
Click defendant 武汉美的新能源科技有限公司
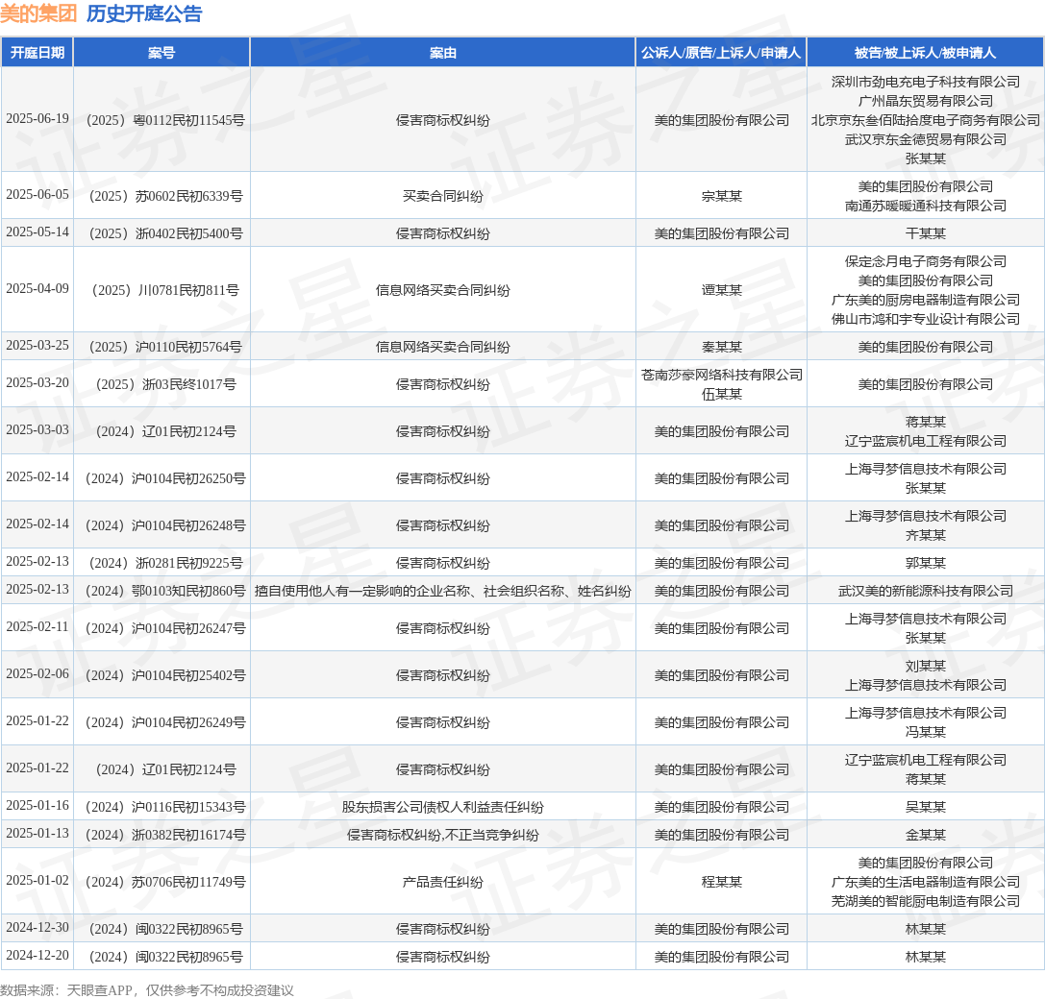pyautogui.click(x=925, y=592)
